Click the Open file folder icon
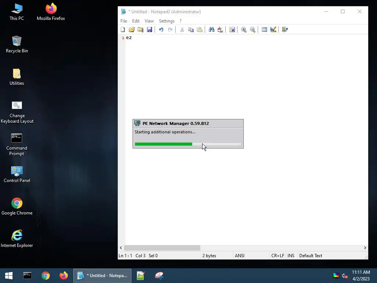Screen dimensions: 377x283 click(132, 29)
